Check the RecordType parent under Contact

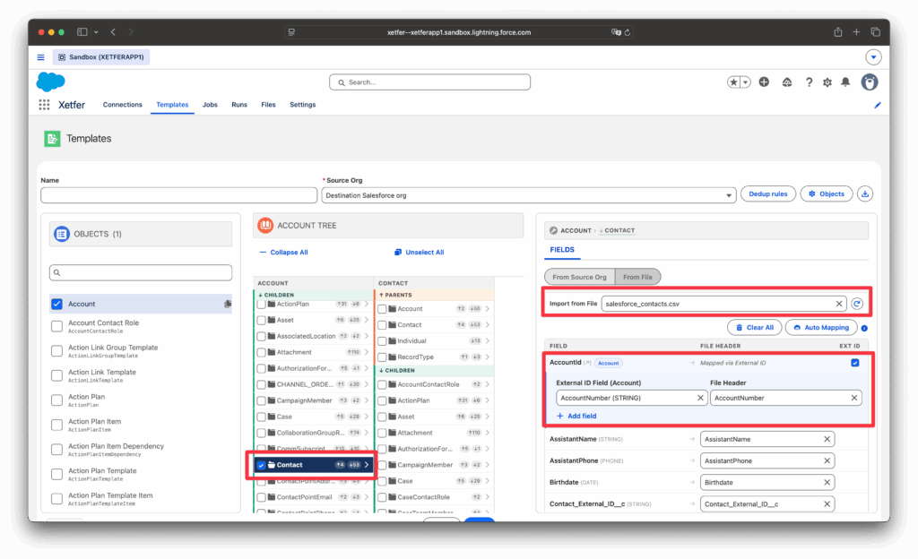(382, 357)
